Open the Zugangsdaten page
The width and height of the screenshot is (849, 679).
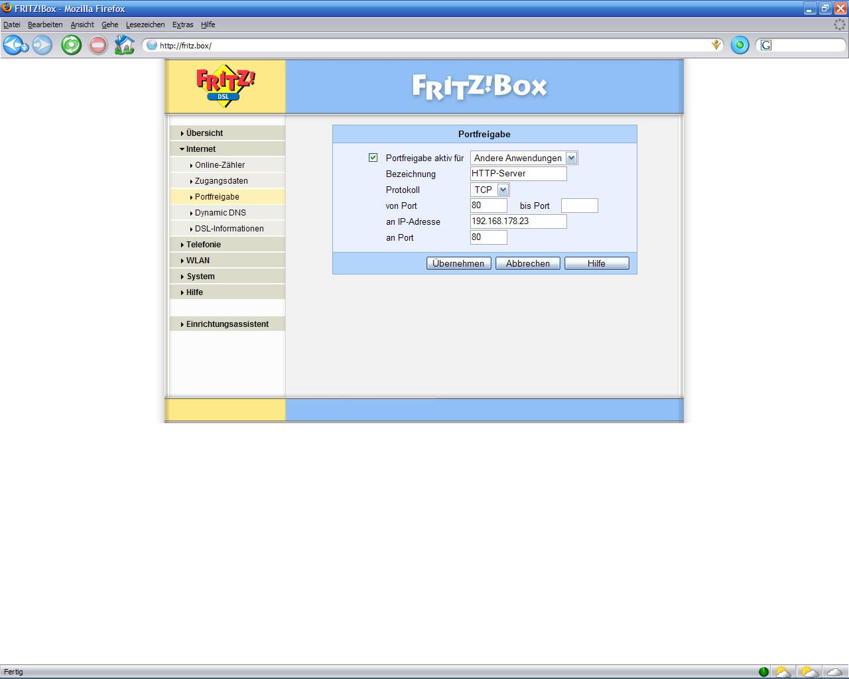(x=227, y=181)
